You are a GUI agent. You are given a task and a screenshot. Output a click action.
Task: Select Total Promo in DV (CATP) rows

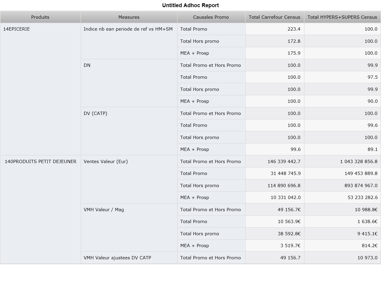click(211, 125)
